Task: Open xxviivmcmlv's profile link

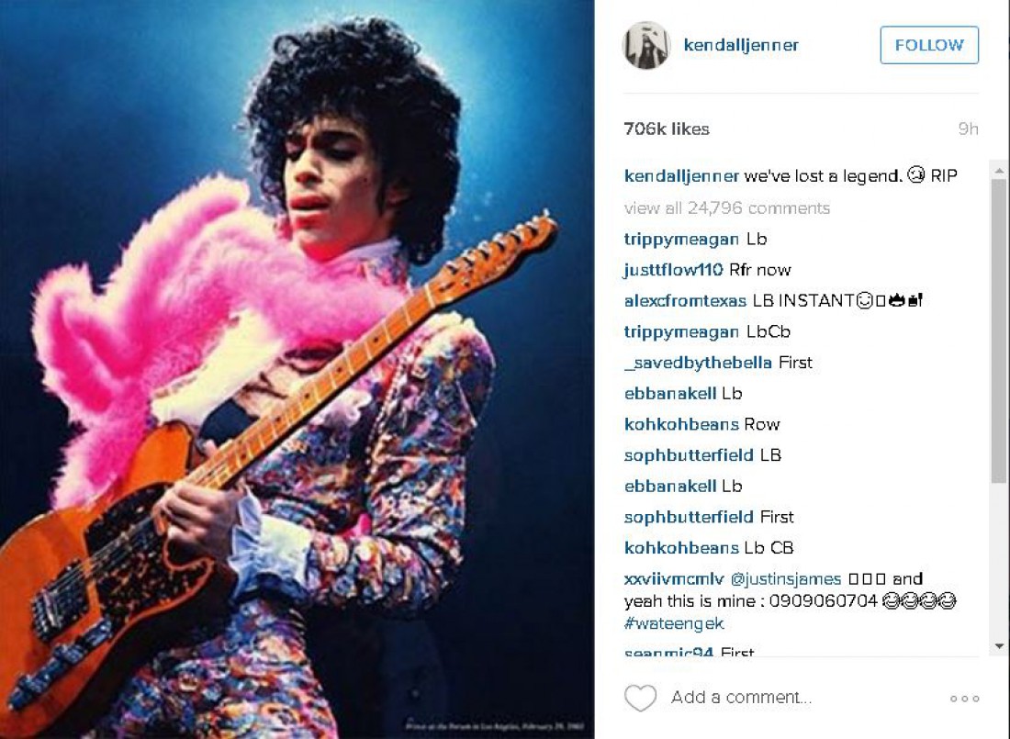Action: [674, 578]
